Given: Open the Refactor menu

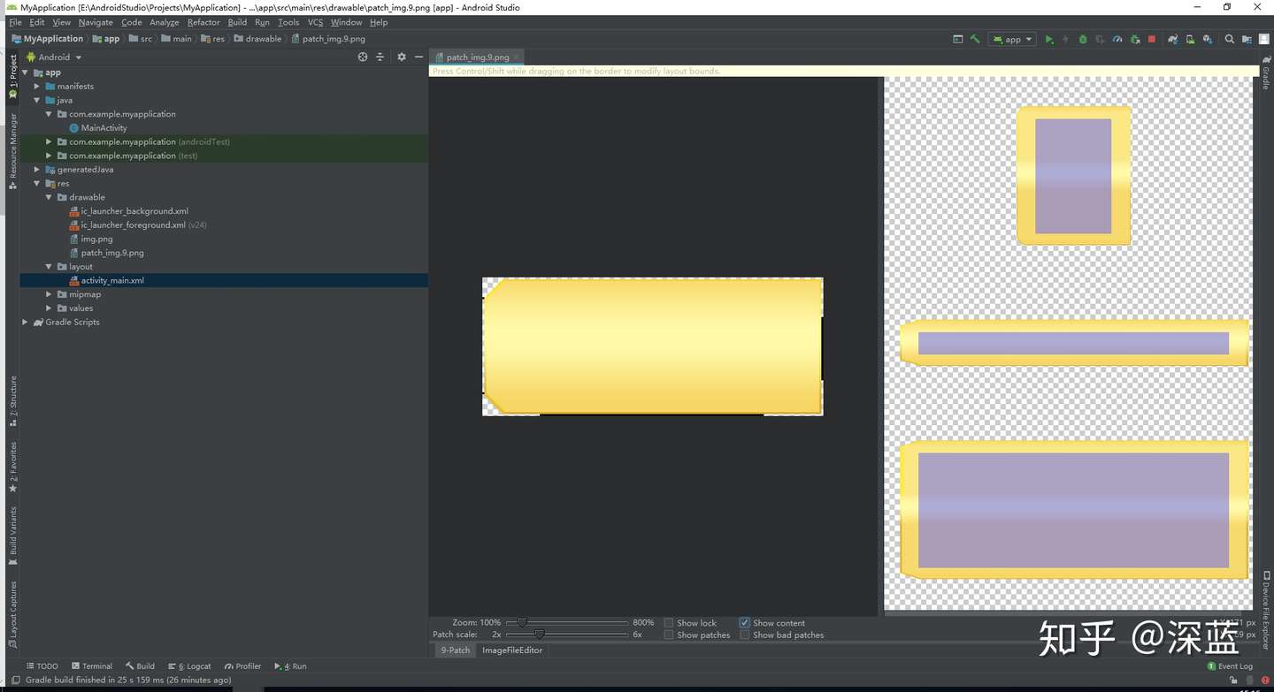Looking at the screenshot, I should point(203,22).
